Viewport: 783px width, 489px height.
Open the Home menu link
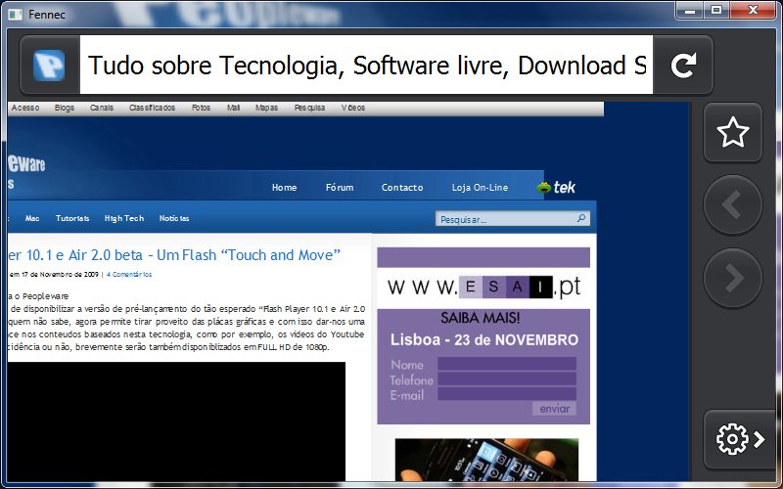click(284, 188)
